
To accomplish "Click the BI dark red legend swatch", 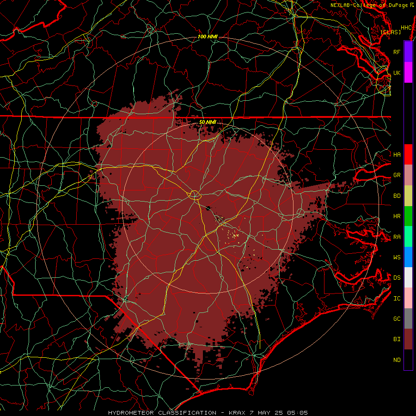I will (408, 339).
